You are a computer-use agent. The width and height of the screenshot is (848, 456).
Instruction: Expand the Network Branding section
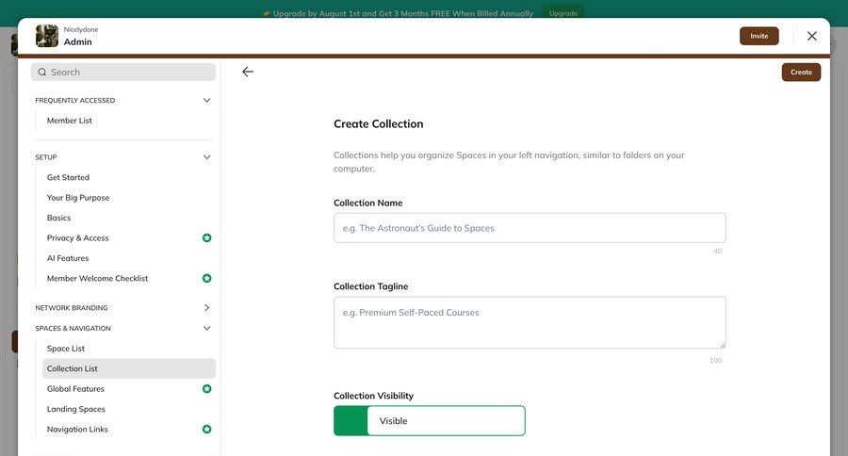(x=207, y=308)
